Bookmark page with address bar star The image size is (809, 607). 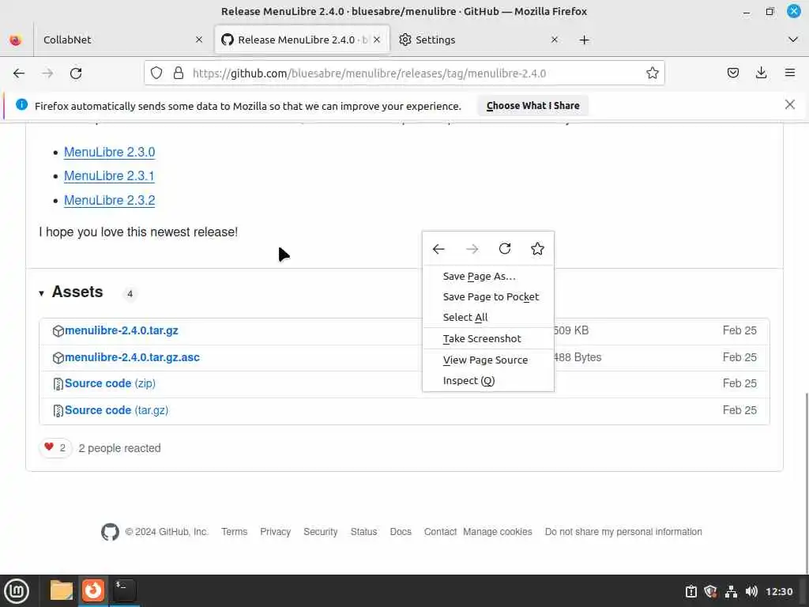(x=652, y=74)
